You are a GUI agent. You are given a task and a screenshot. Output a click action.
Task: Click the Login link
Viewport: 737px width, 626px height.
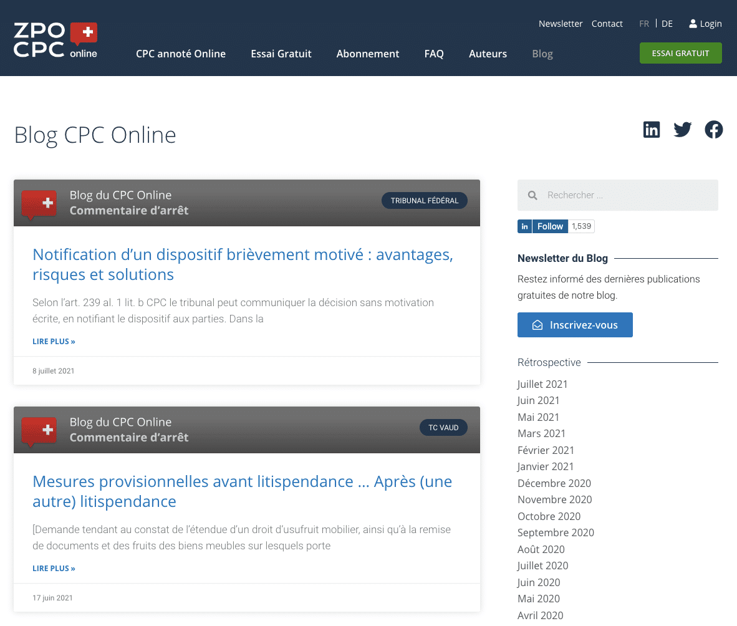pyautogui.click(x=710, y=24)
